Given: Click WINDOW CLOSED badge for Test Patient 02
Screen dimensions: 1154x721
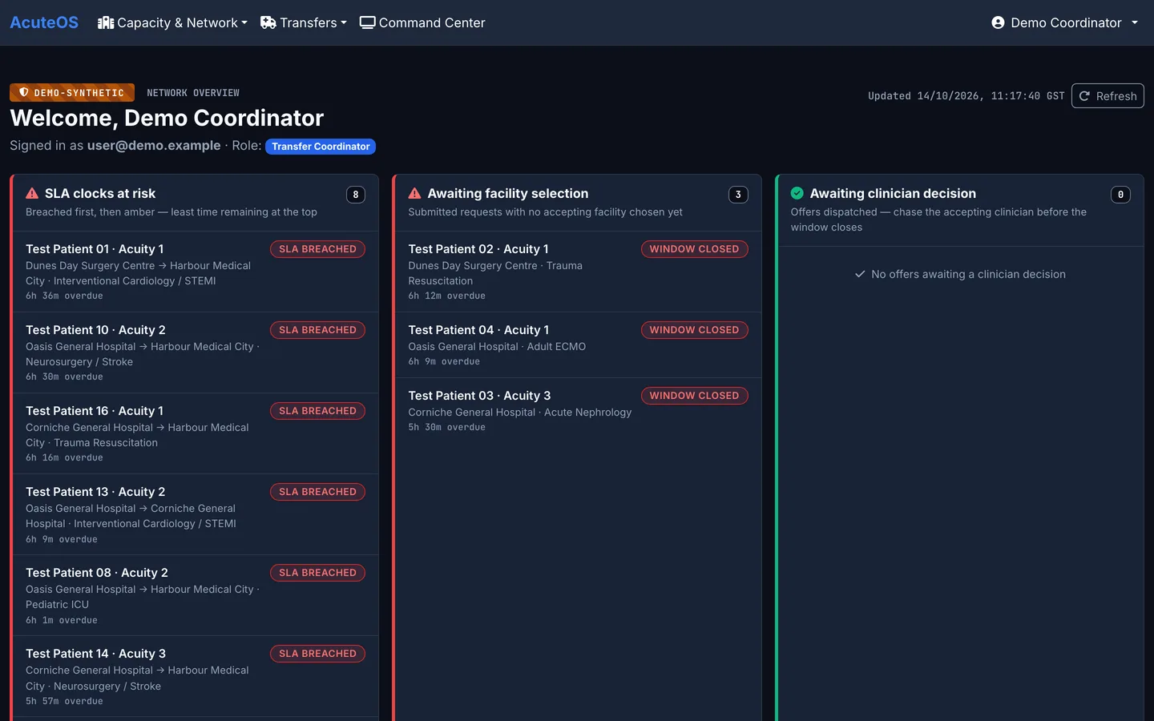Looking at the screenshot, I should click(x=694, y=249).
